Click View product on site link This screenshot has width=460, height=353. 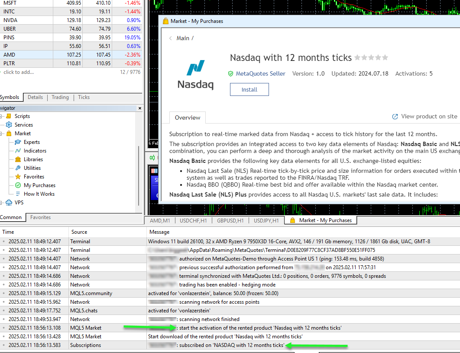[x=429, y=117]
